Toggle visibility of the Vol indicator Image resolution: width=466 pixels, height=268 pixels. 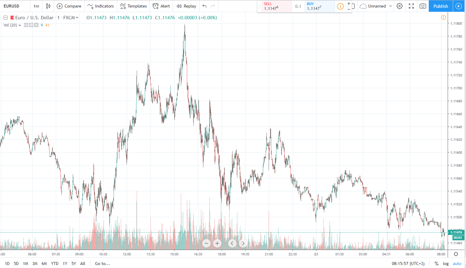click(26, 25)
